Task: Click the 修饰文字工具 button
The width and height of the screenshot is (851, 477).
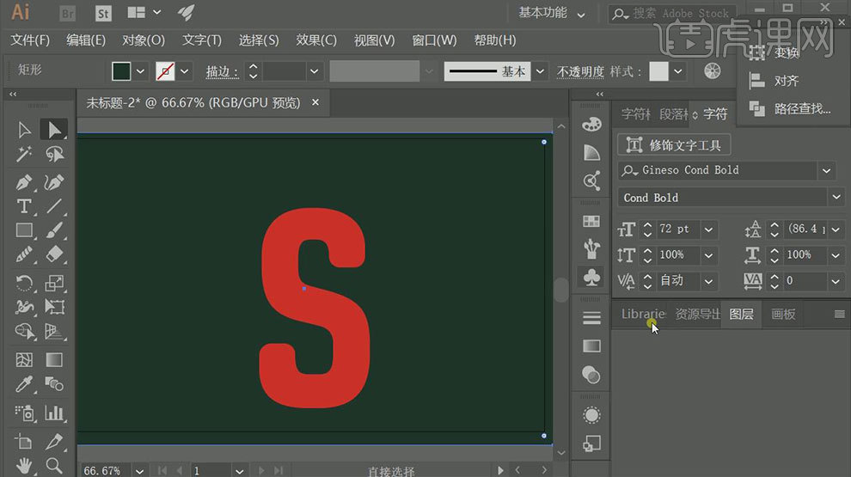Action: point(675,145)
